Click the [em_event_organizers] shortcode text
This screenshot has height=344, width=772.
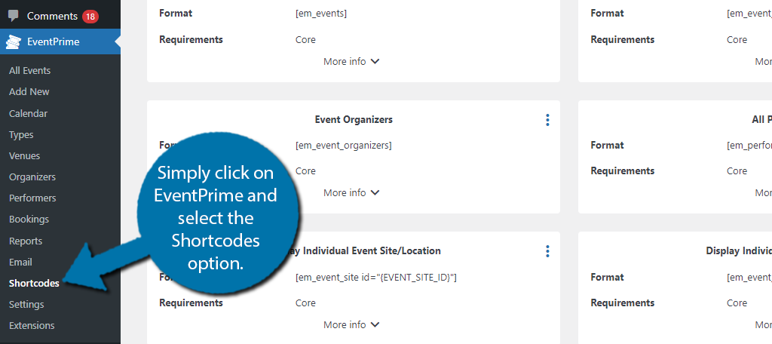(x=344, y=146)
